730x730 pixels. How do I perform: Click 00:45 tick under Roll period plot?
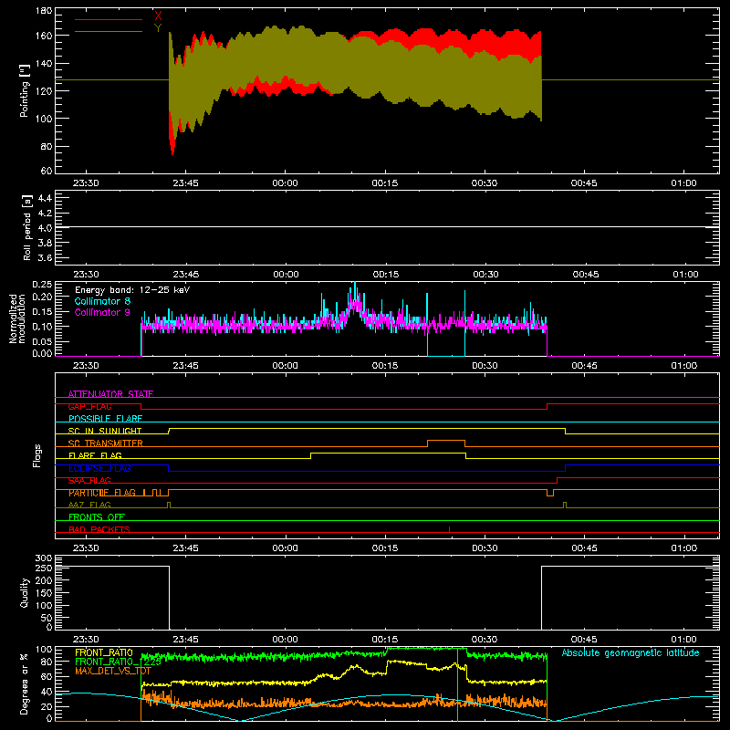pyautogui.click(x=585, y=275)
